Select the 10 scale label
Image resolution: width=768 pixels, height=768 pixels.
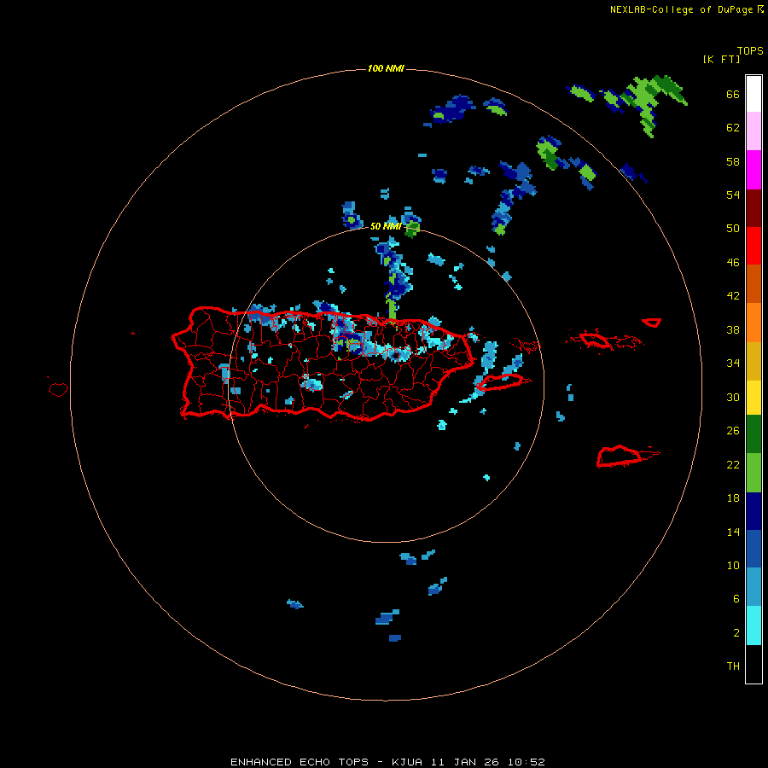733,565
